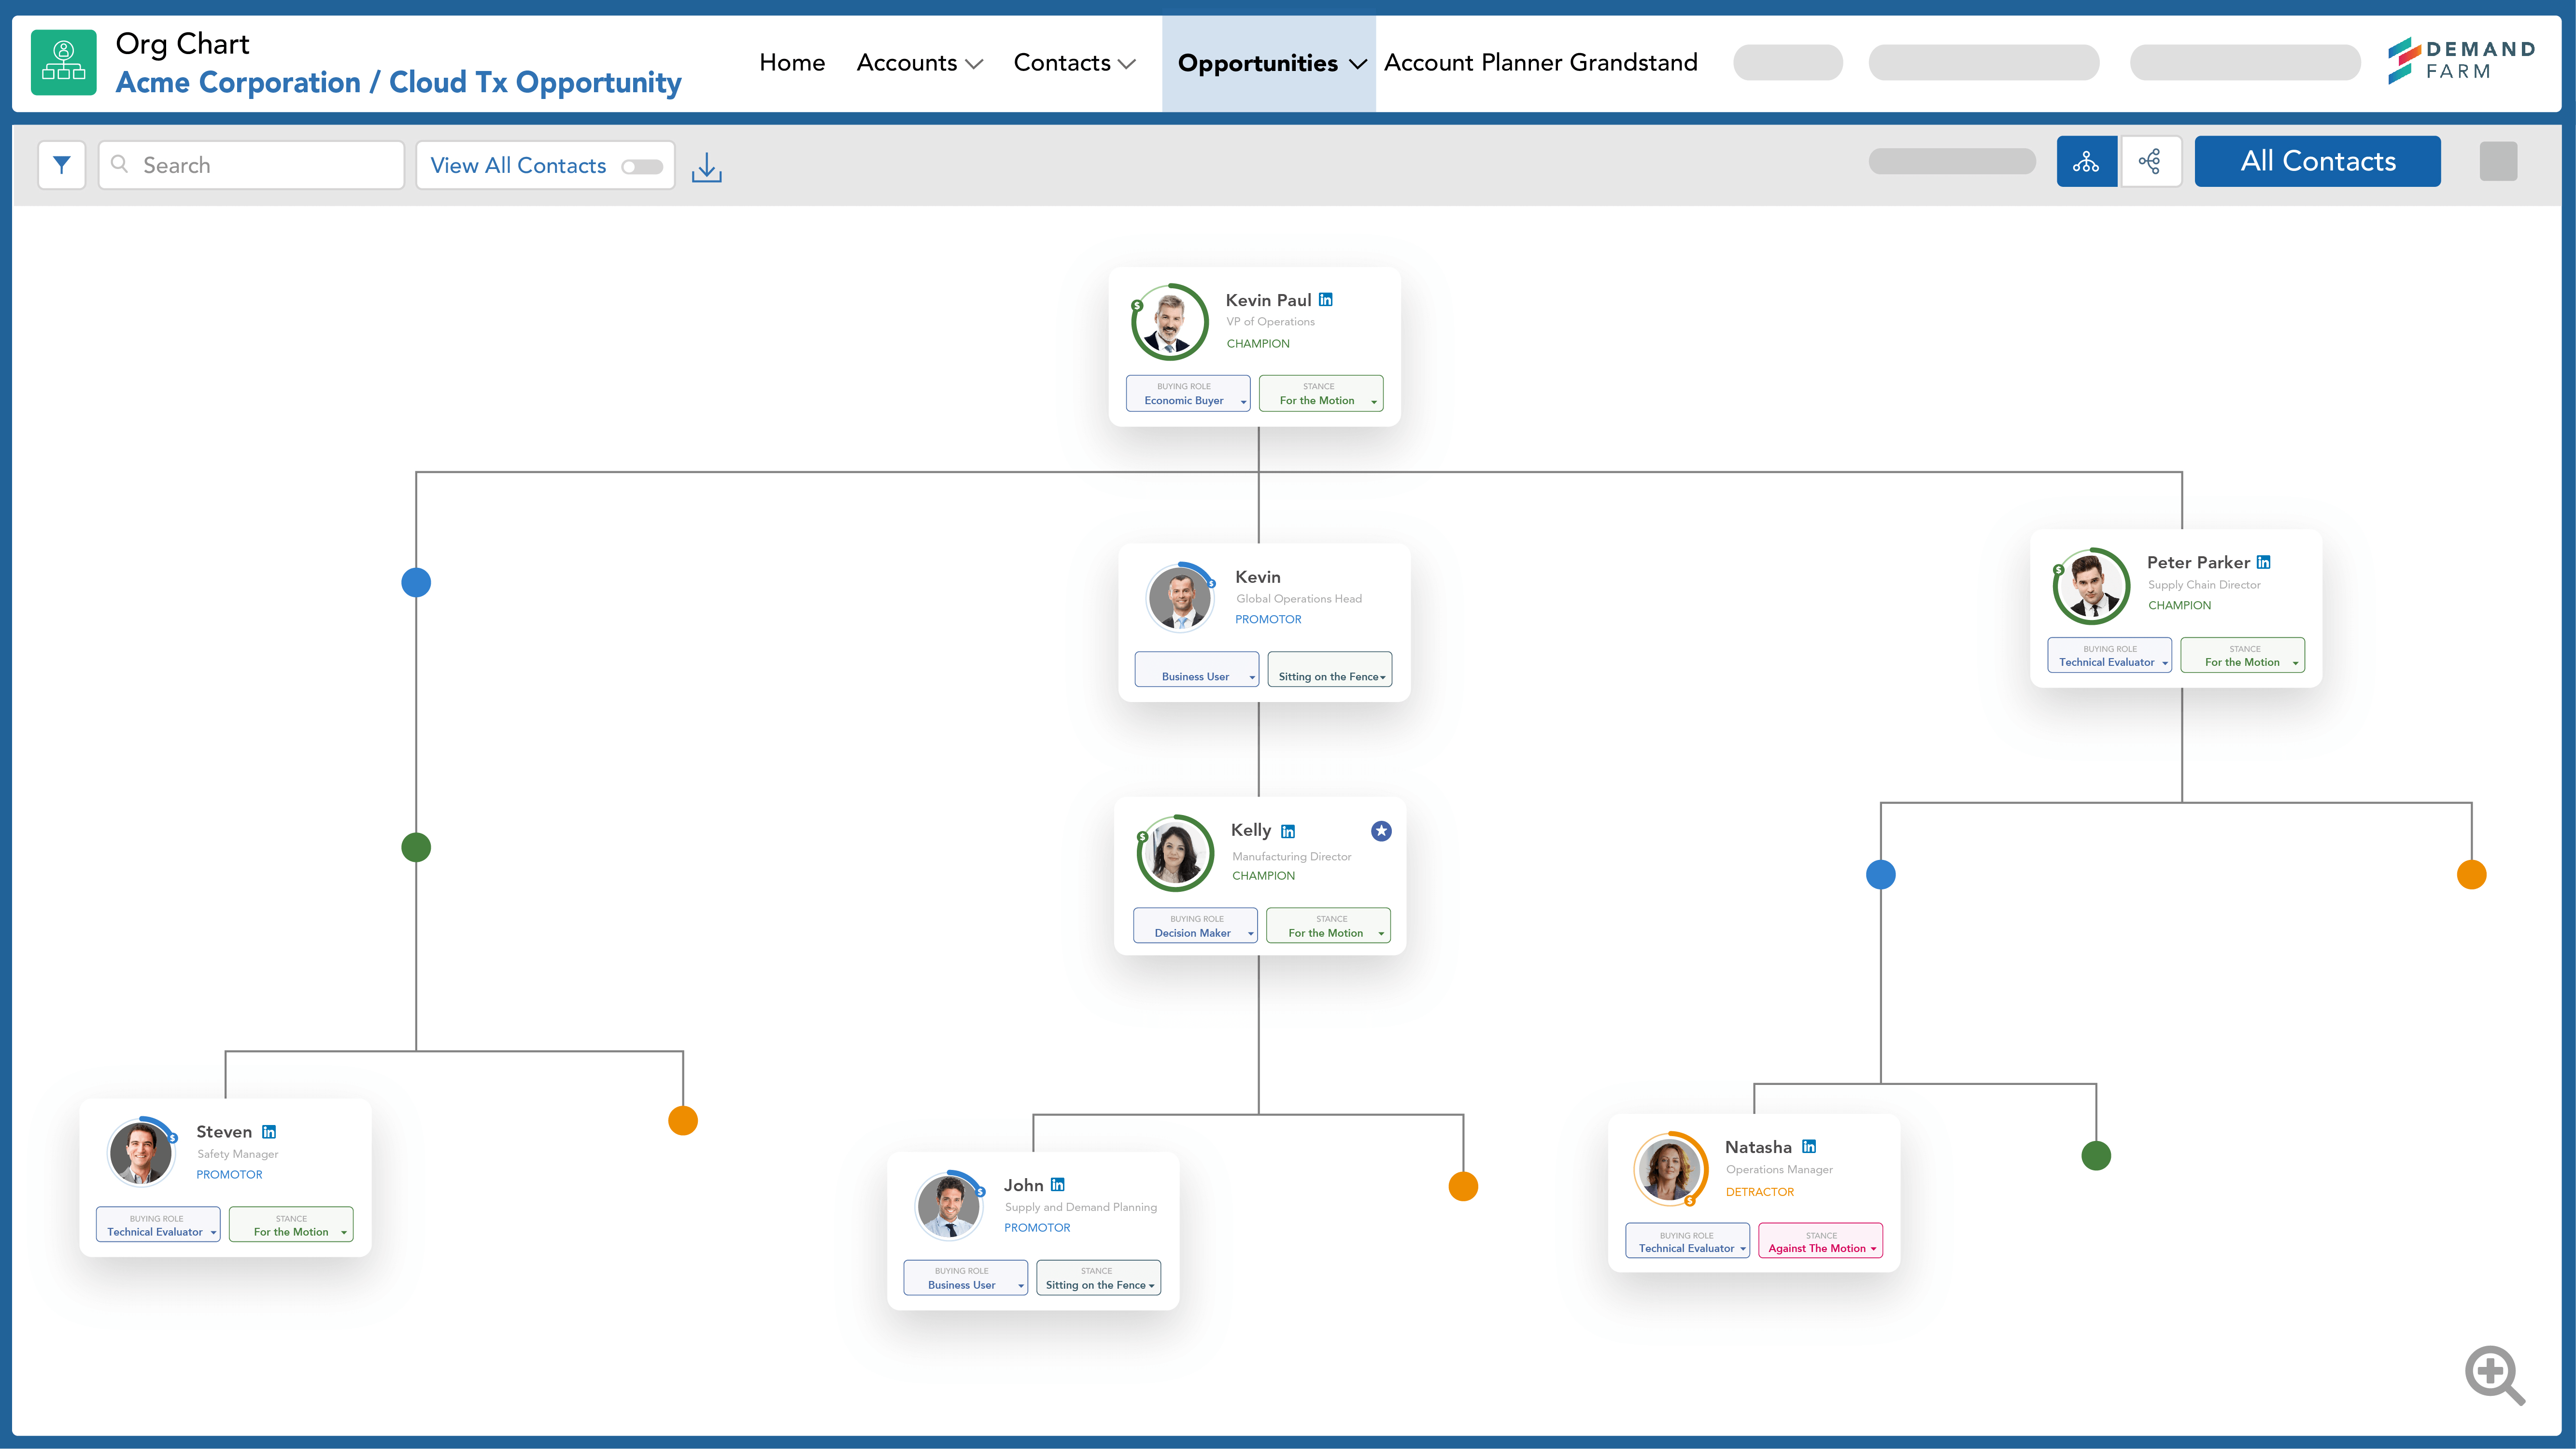2576x1449 pixels.
Task: Click the org chart hierarchy view icon
Action: click(2086, 161)
